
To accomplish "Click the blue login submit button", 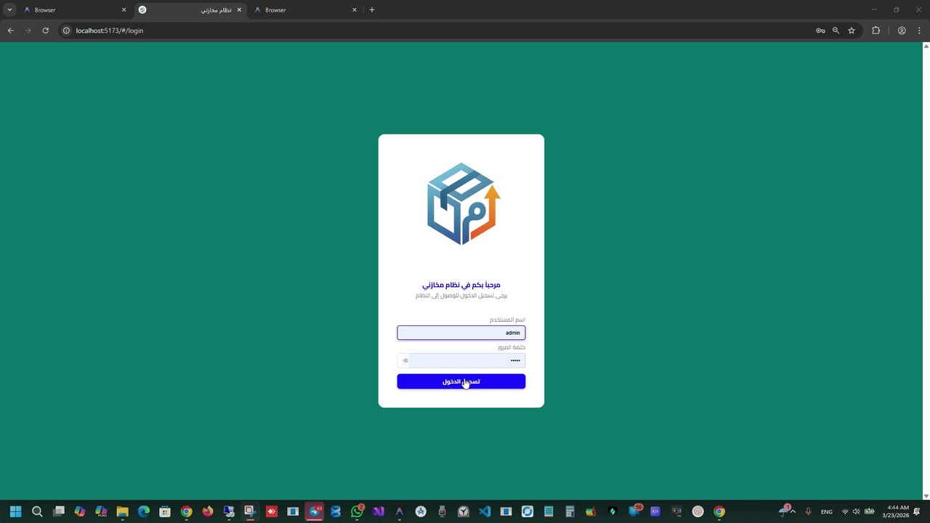I will tap(461, 381).
